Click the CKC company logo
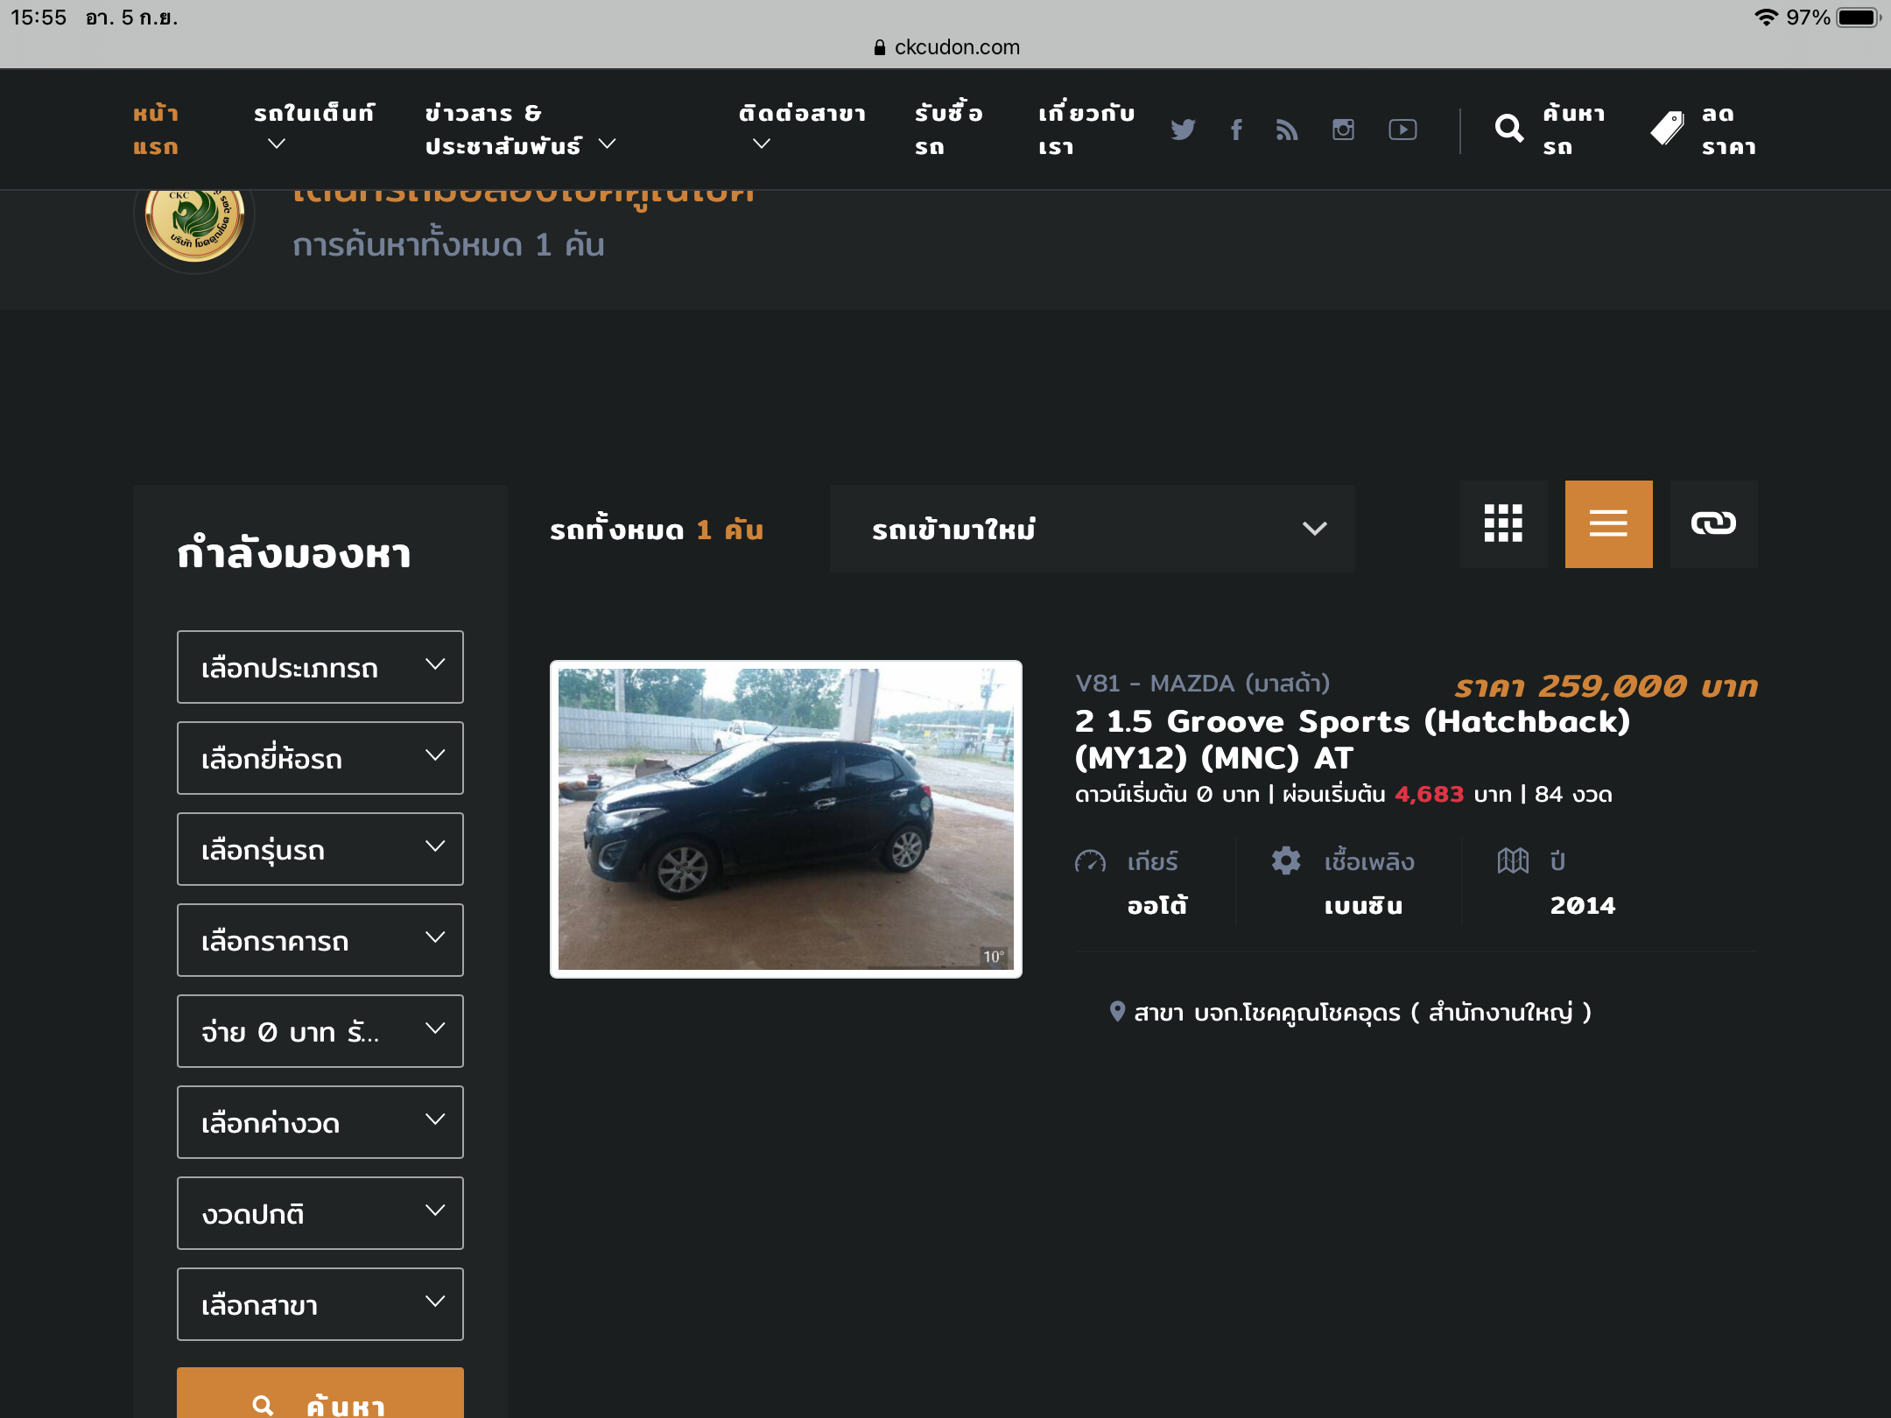Image resolution: width=1891 pixels, height=1418 pixels. coord(194,222)
